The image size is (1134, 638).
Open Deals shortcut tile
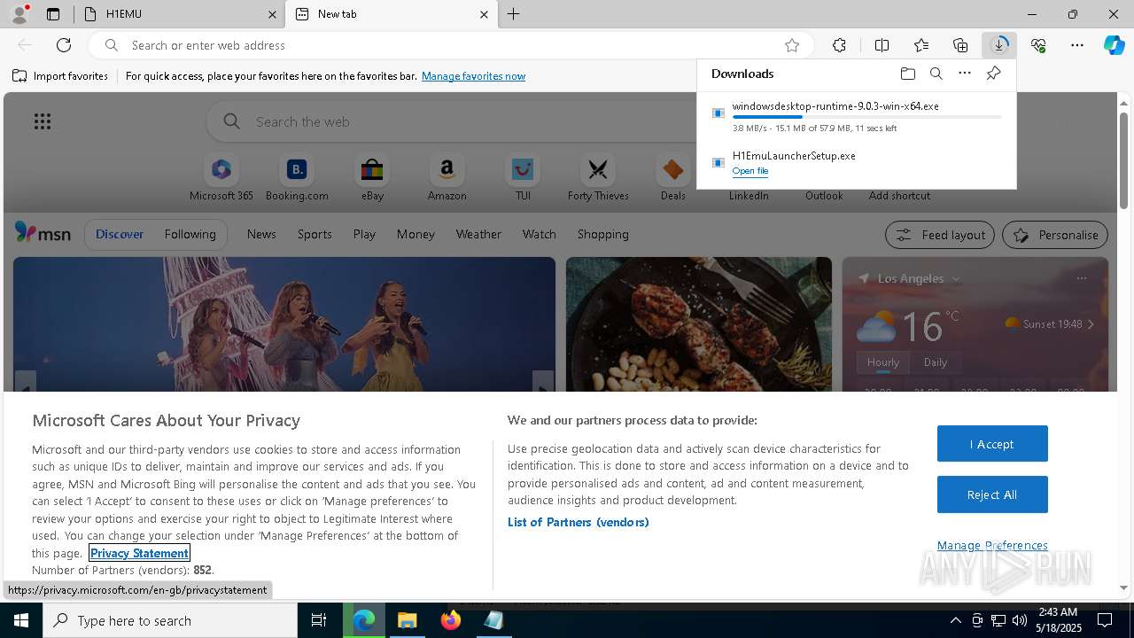pos(673,178)
